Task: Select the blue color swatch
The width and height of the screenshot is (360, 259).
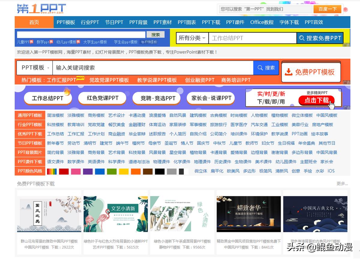Action: tap(100, 171)
